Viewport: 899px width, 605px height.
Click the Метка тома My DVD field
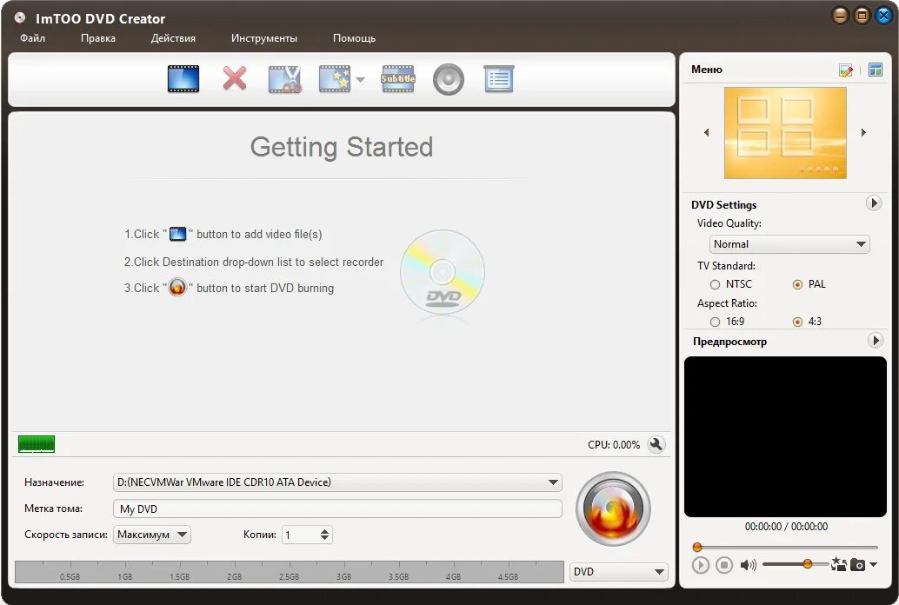(x=337, y=509)
